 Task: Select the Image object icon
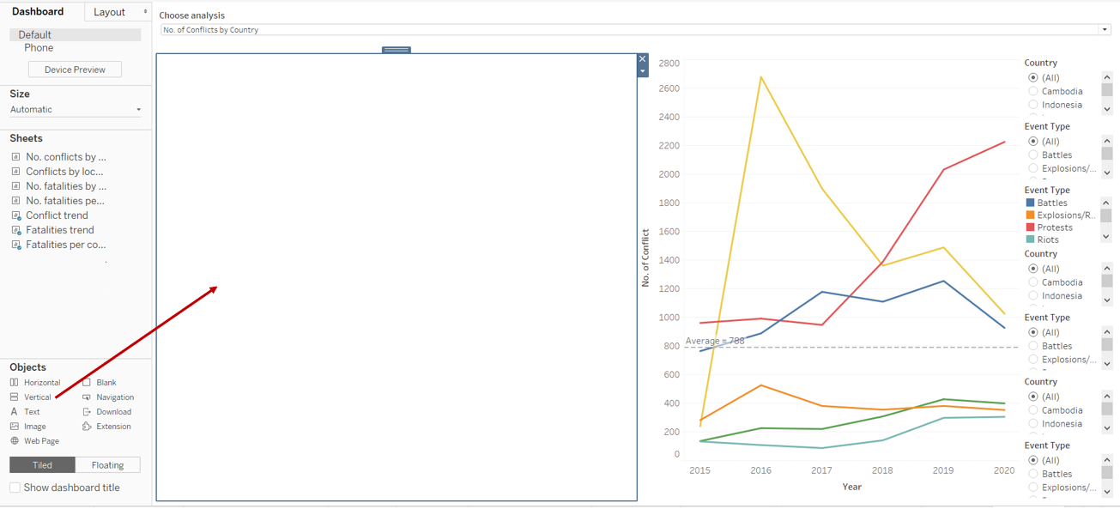(15, 427)
